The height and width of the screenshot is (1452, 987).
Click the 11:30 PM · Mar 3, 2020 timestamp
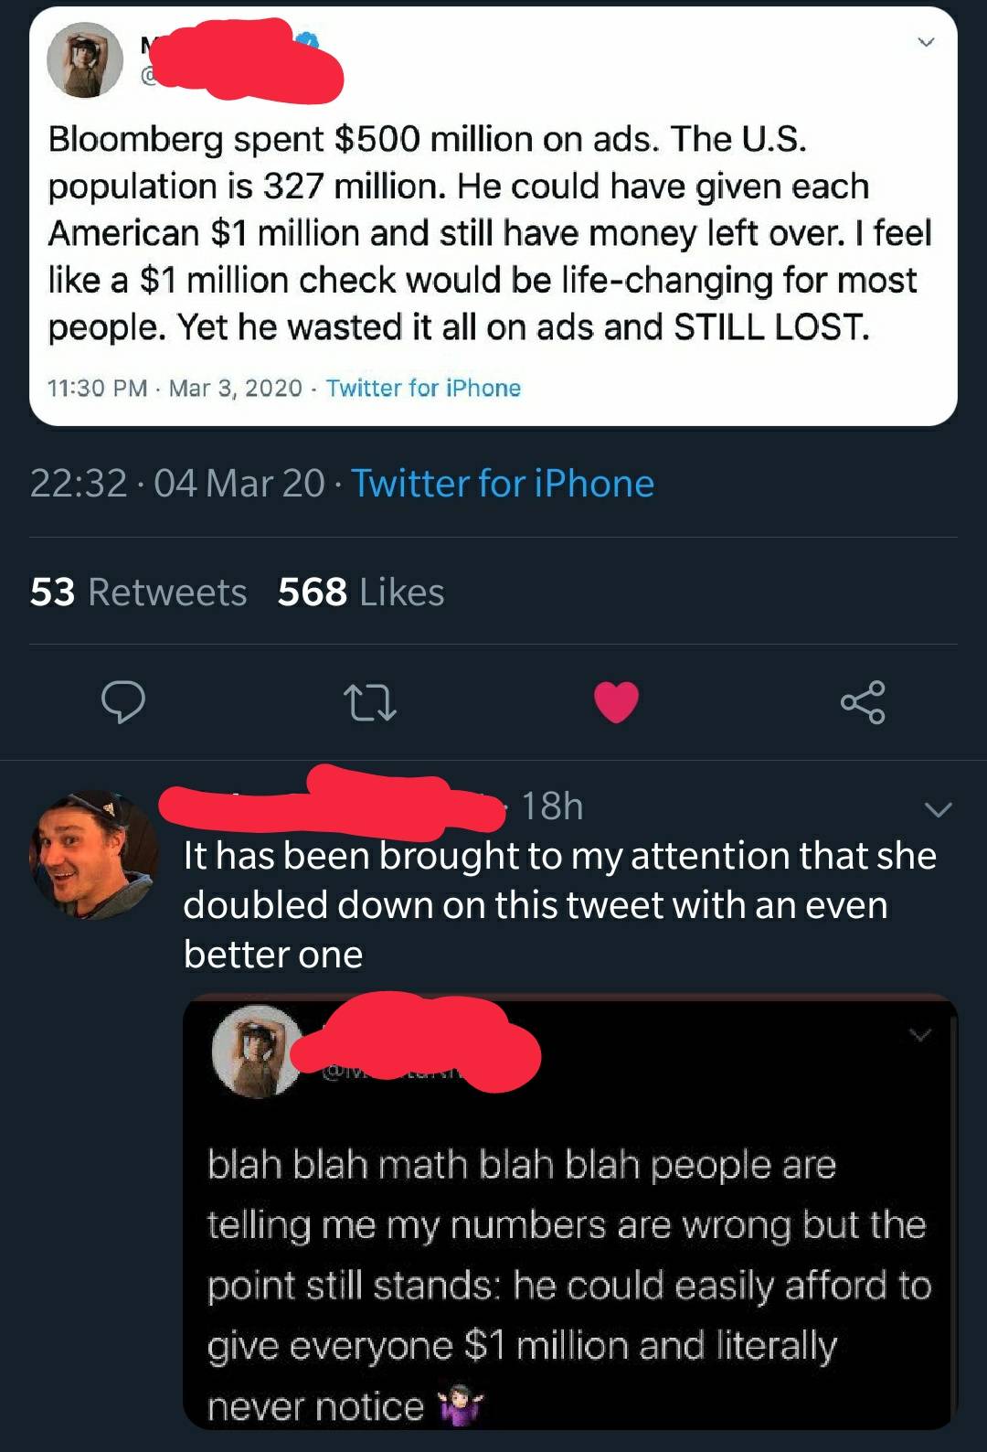pos(175,388)
